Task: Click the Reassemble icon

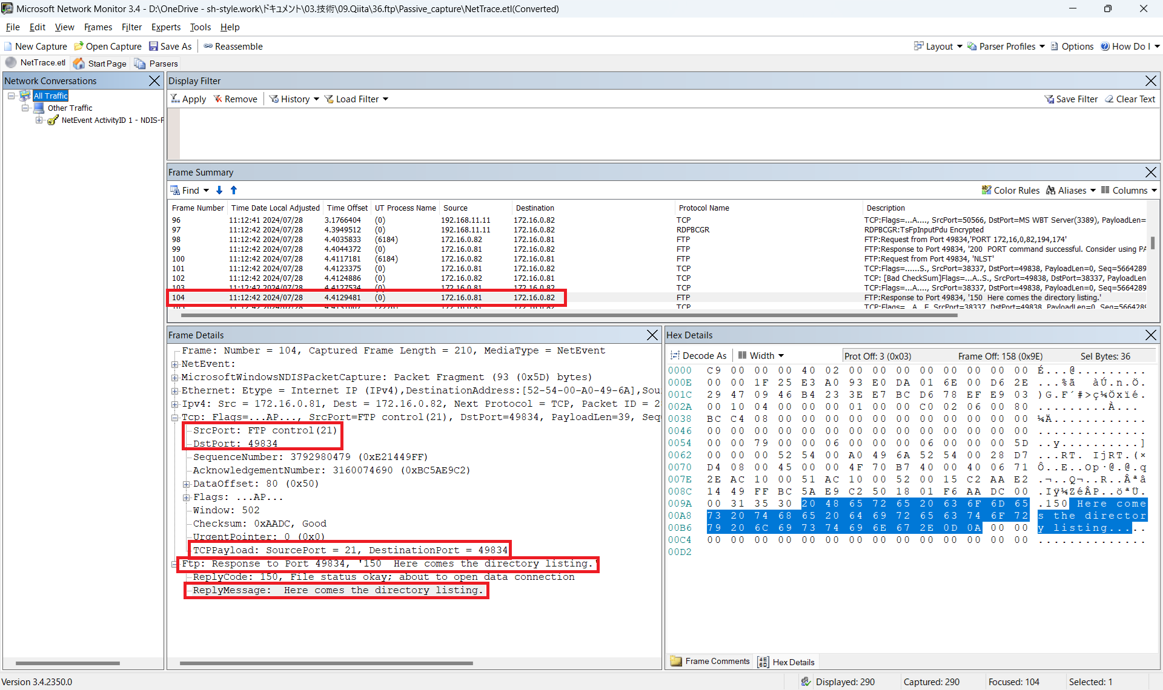Action: (x=208, y=47)
